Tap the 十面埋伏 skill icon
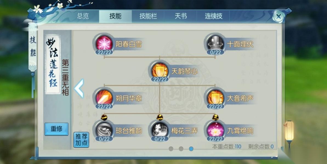The height and width of the screenshot is (164, 327). click(215, 43)
